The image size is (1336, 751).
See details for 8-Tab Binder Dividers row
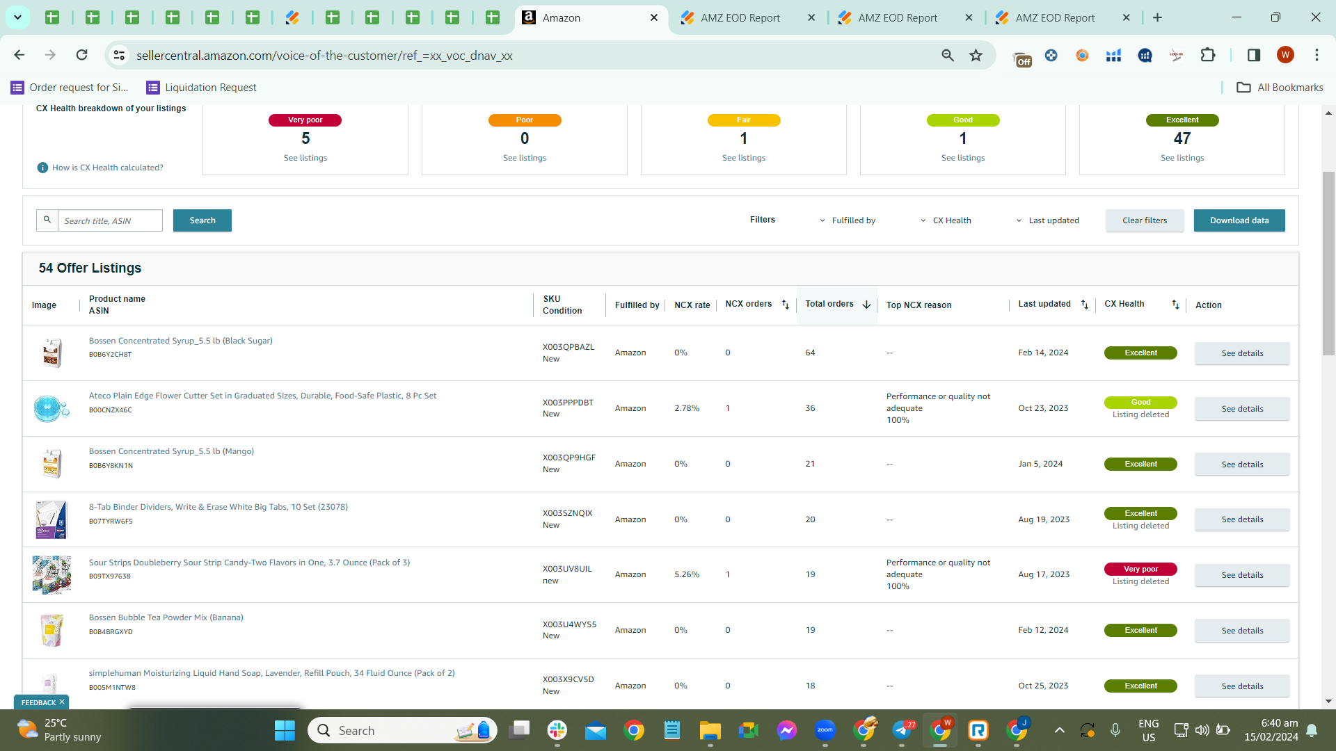[x=1242, y=519]
